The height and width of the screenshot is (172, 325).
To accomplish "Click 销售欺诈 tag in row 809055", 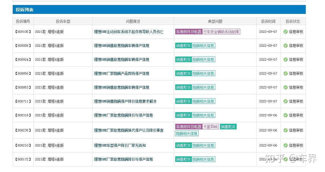I will [x=184, y=46].
